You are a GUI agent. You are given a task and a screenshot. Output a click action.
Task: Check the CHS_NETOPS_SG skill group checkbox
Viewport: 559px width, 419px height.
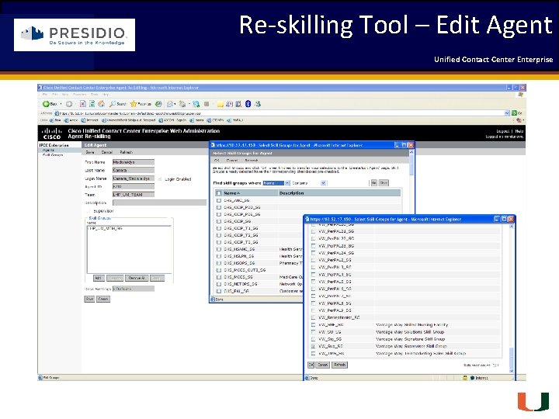(219, 284)
